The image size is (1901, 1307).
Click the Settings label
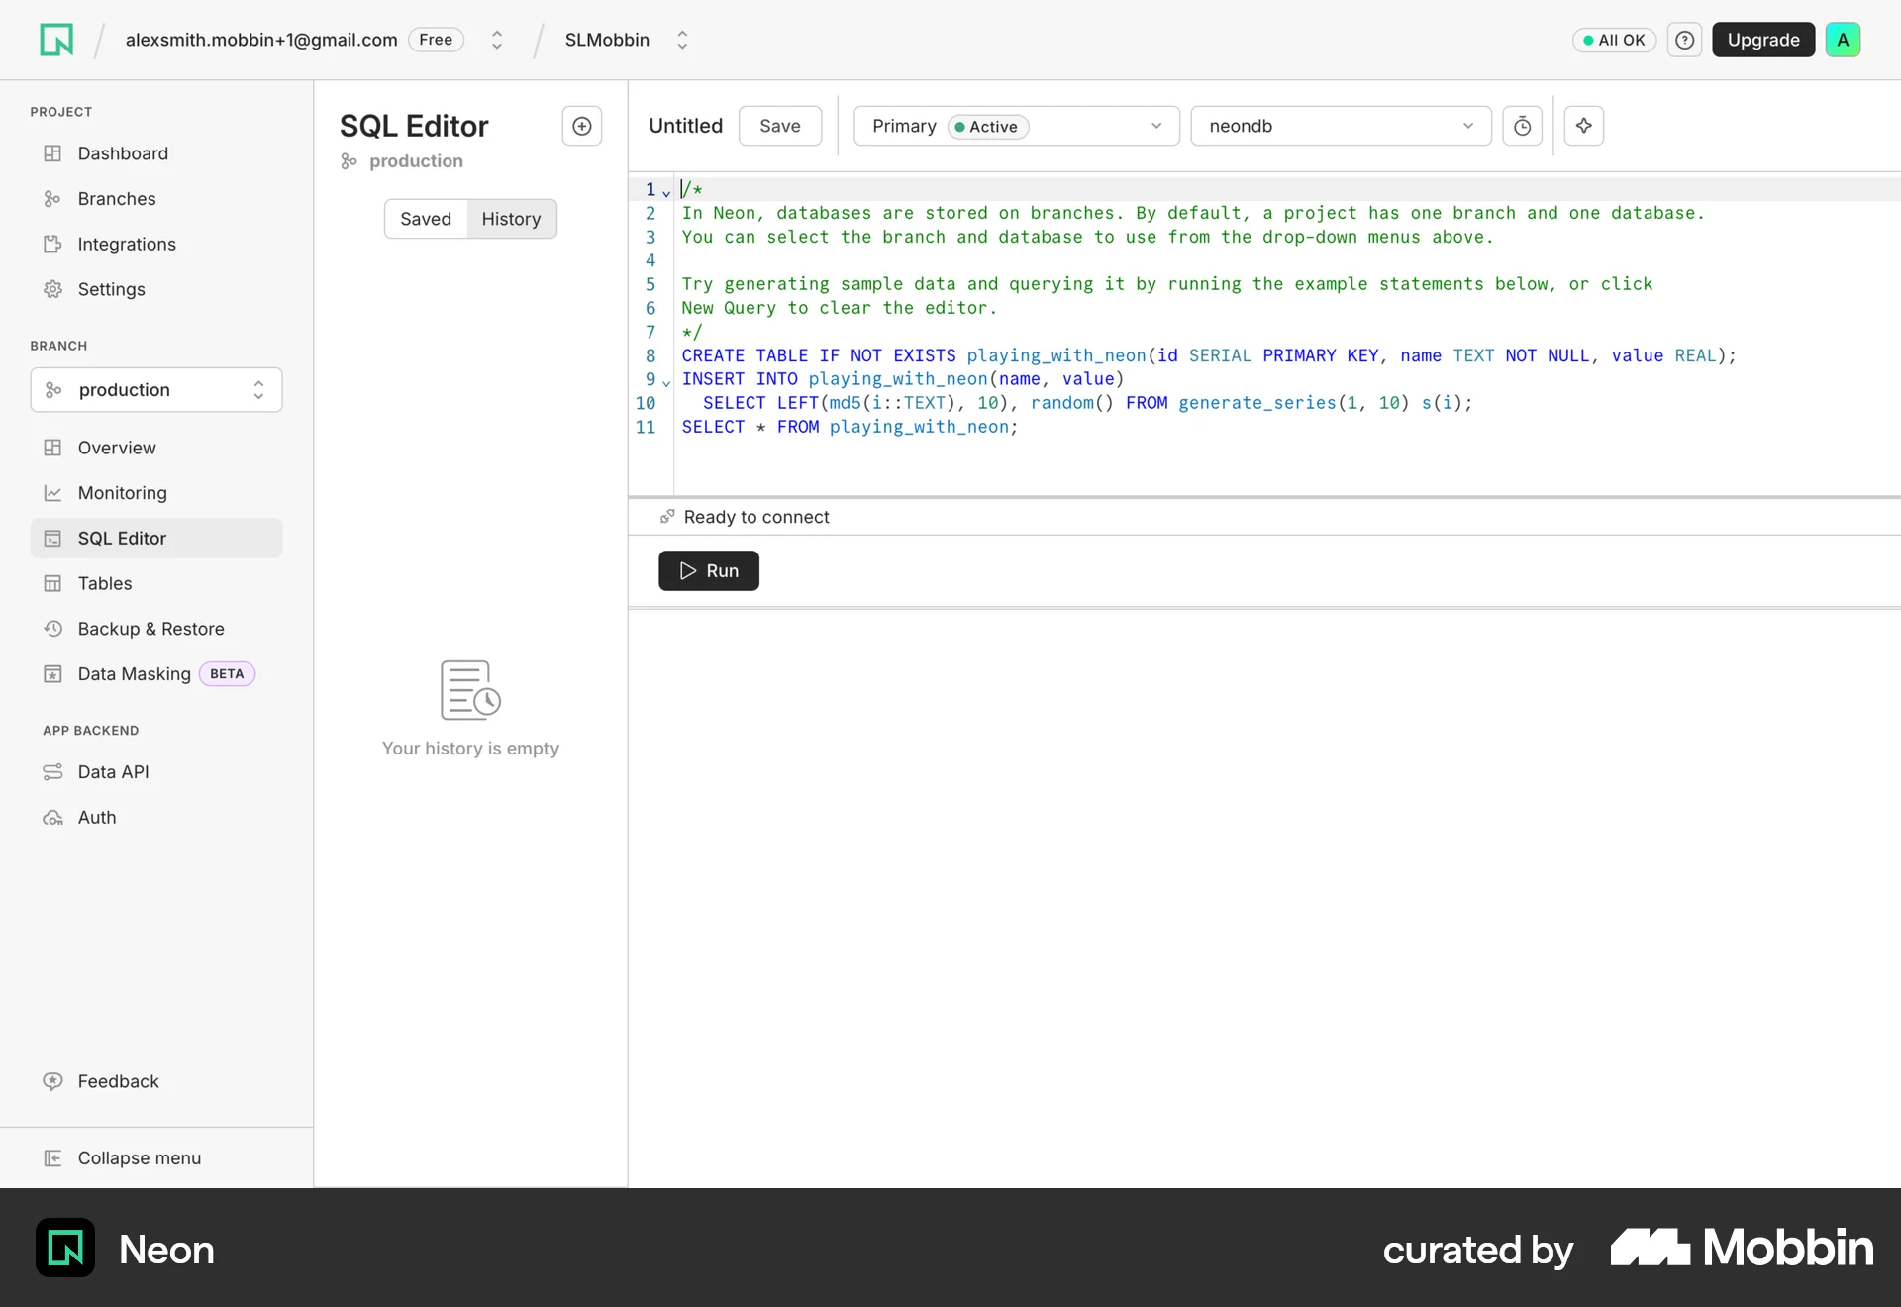point(112,289)
